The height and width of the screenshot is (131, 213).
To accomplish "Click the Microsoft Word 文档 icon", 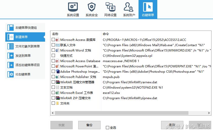I will [x=57, y=50].
